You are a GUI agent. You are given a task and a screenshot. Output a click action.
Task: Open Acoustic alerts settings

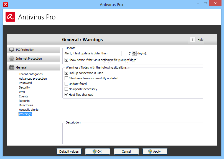tap(29, 110)
